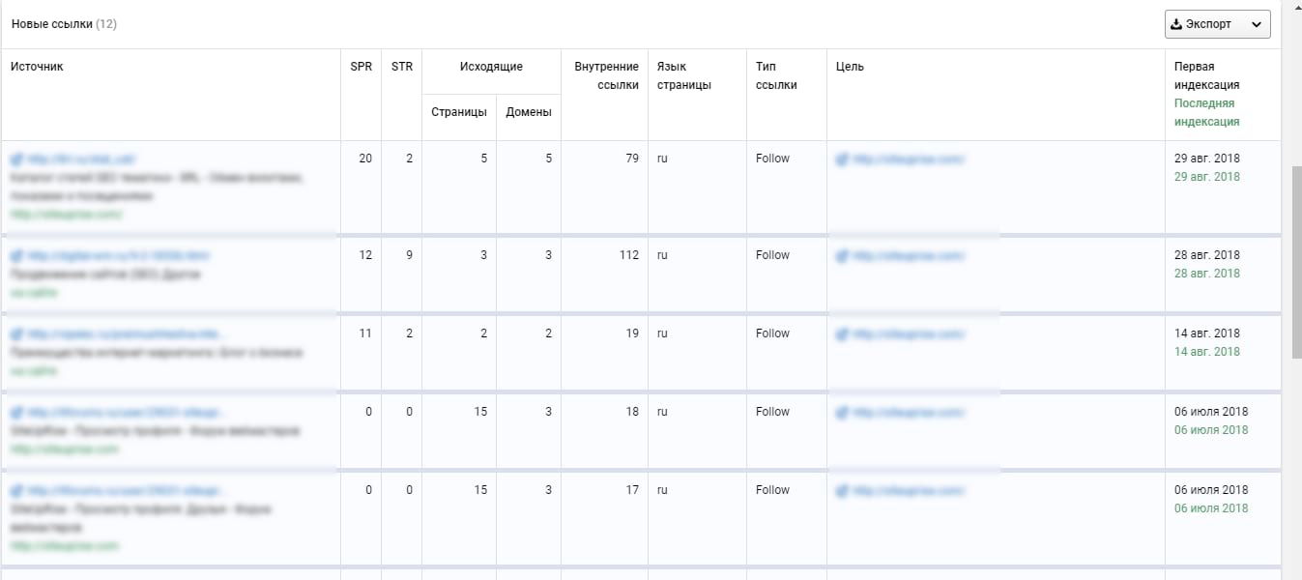1302x580 pixels.
Task: Click external-link icon of source in SPR 12 row
Action: [x=16, y=256]
